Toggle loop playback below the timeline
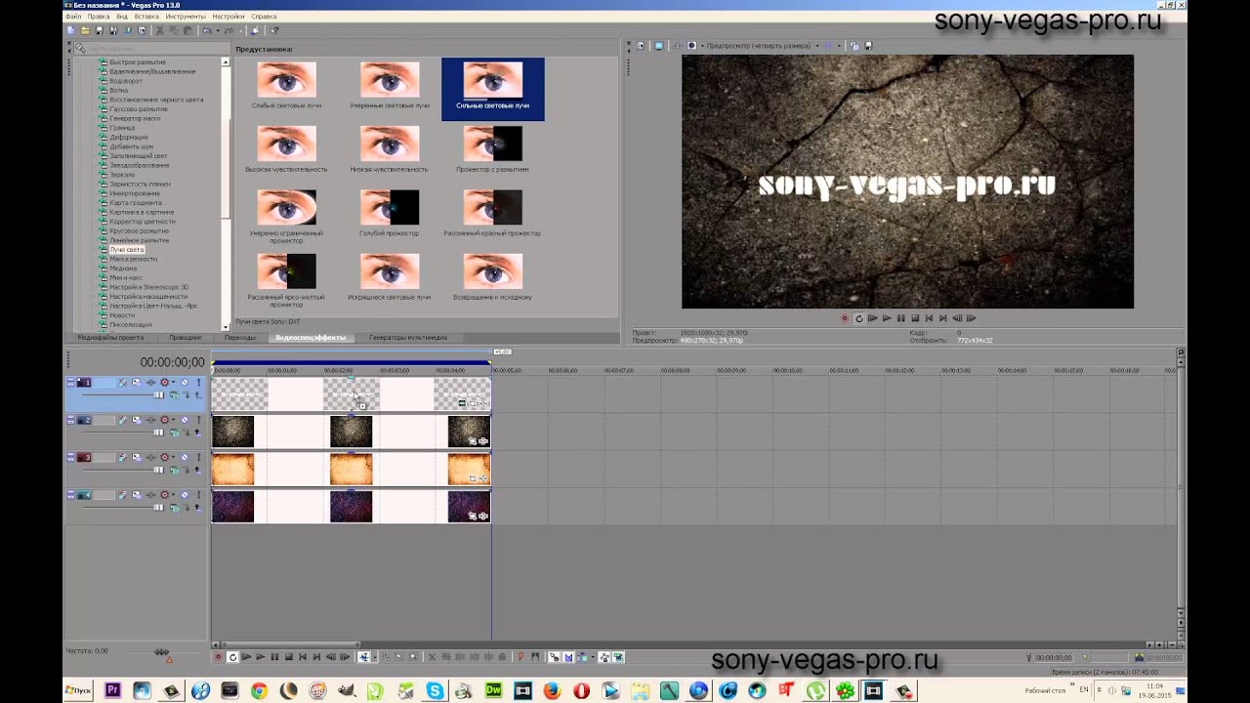The image size is (1250, 703). [x=232, y=657]
